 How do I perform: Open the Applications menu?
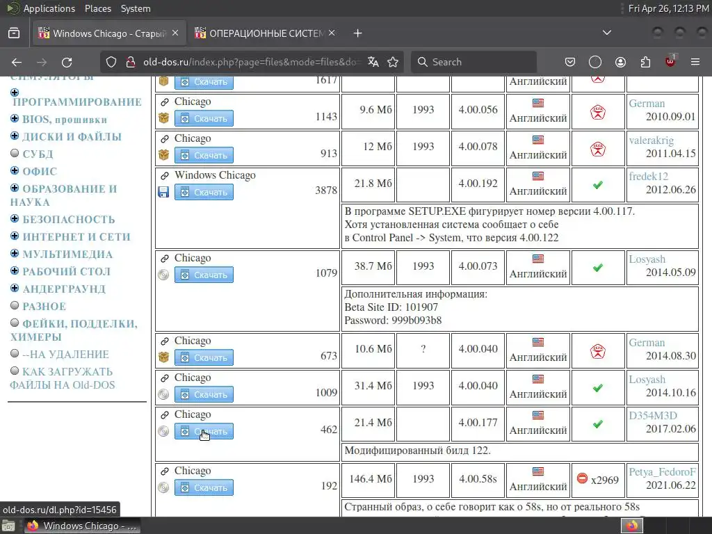[49, 8]
